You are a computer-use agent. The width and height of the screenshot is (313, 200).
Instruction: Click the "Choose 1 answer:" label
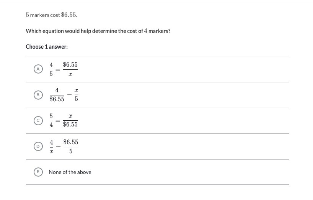47,47
